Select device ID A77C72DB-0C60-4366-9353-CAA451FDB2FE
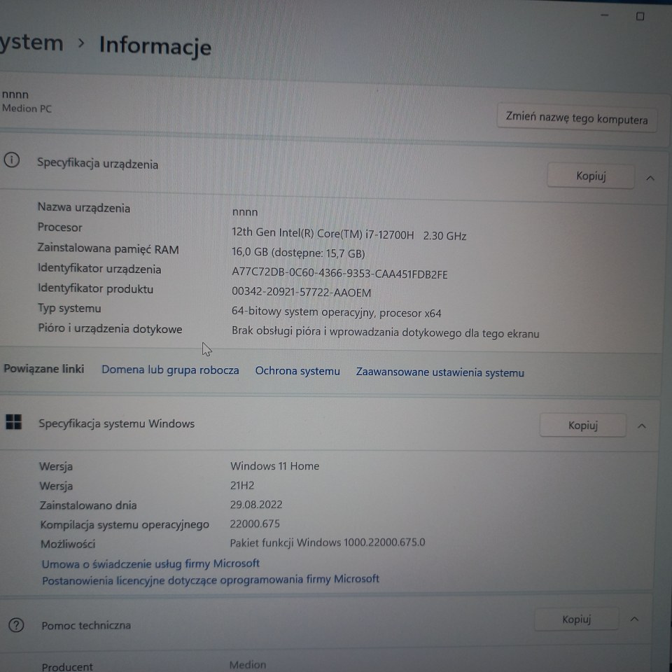The height and width of the screenshot is (672, 672). (x=339, y=274)
